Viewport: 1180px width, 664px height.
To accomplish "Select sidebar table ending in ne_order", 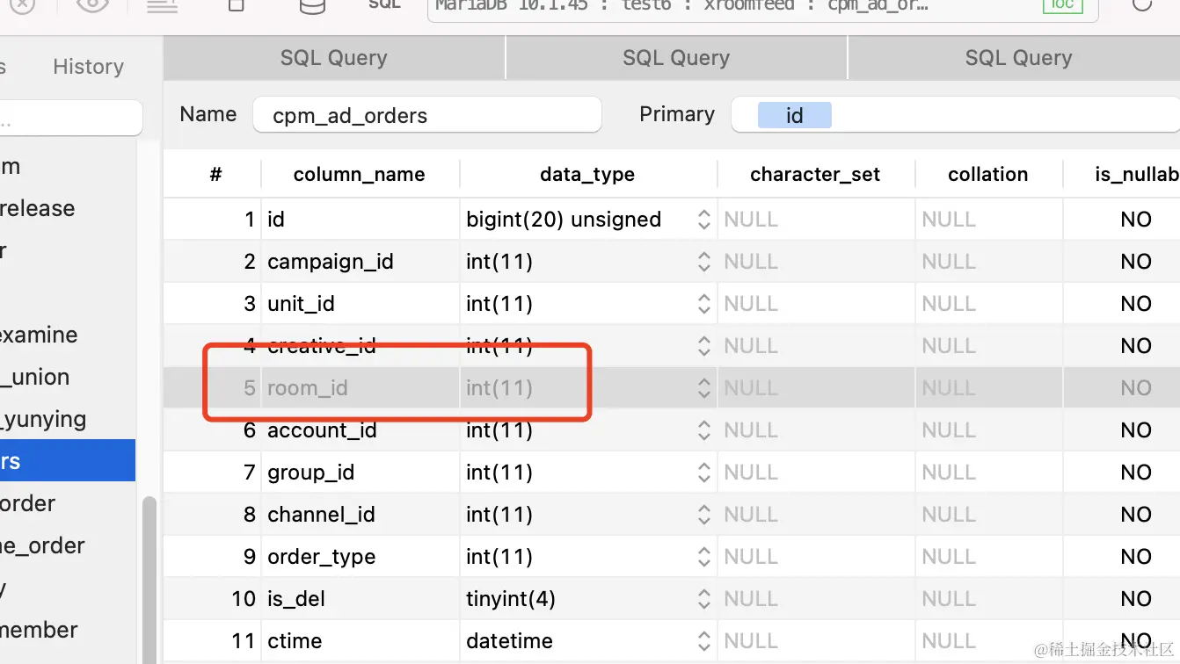I will click(68, 546).
